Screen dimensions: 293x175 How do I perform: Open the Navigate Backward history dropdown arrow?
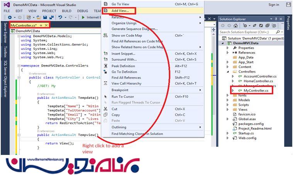click(x=15, y=17)
